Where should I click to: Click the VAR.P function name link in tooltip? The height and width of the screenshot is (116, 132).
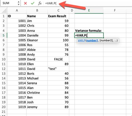coord(81,41)
